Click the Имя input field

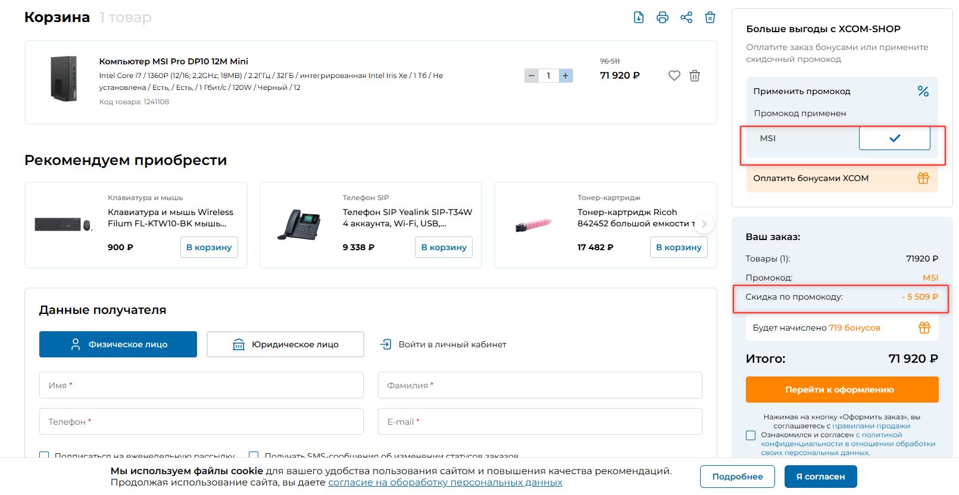[201, 385]
